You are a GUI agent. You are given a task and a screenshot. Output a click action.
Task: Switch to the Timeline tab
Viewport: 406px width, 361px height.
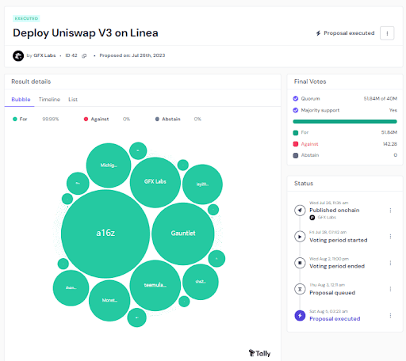coord(49,100)
